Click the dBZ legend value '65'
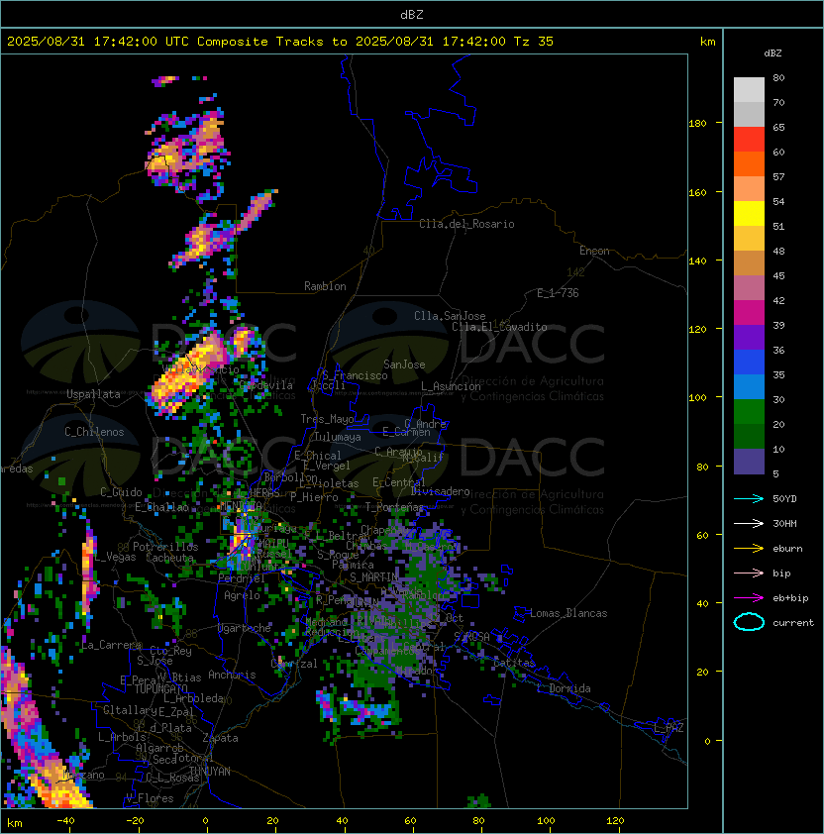824x834 pixels. 778,127
